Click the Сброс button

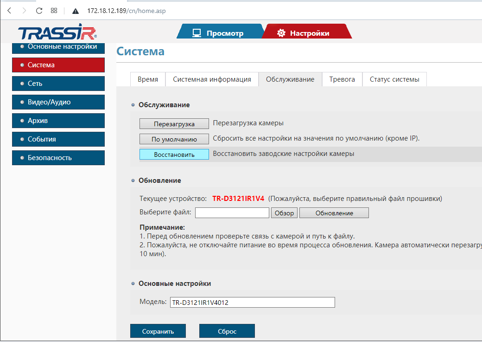click(x=227, y=331)
